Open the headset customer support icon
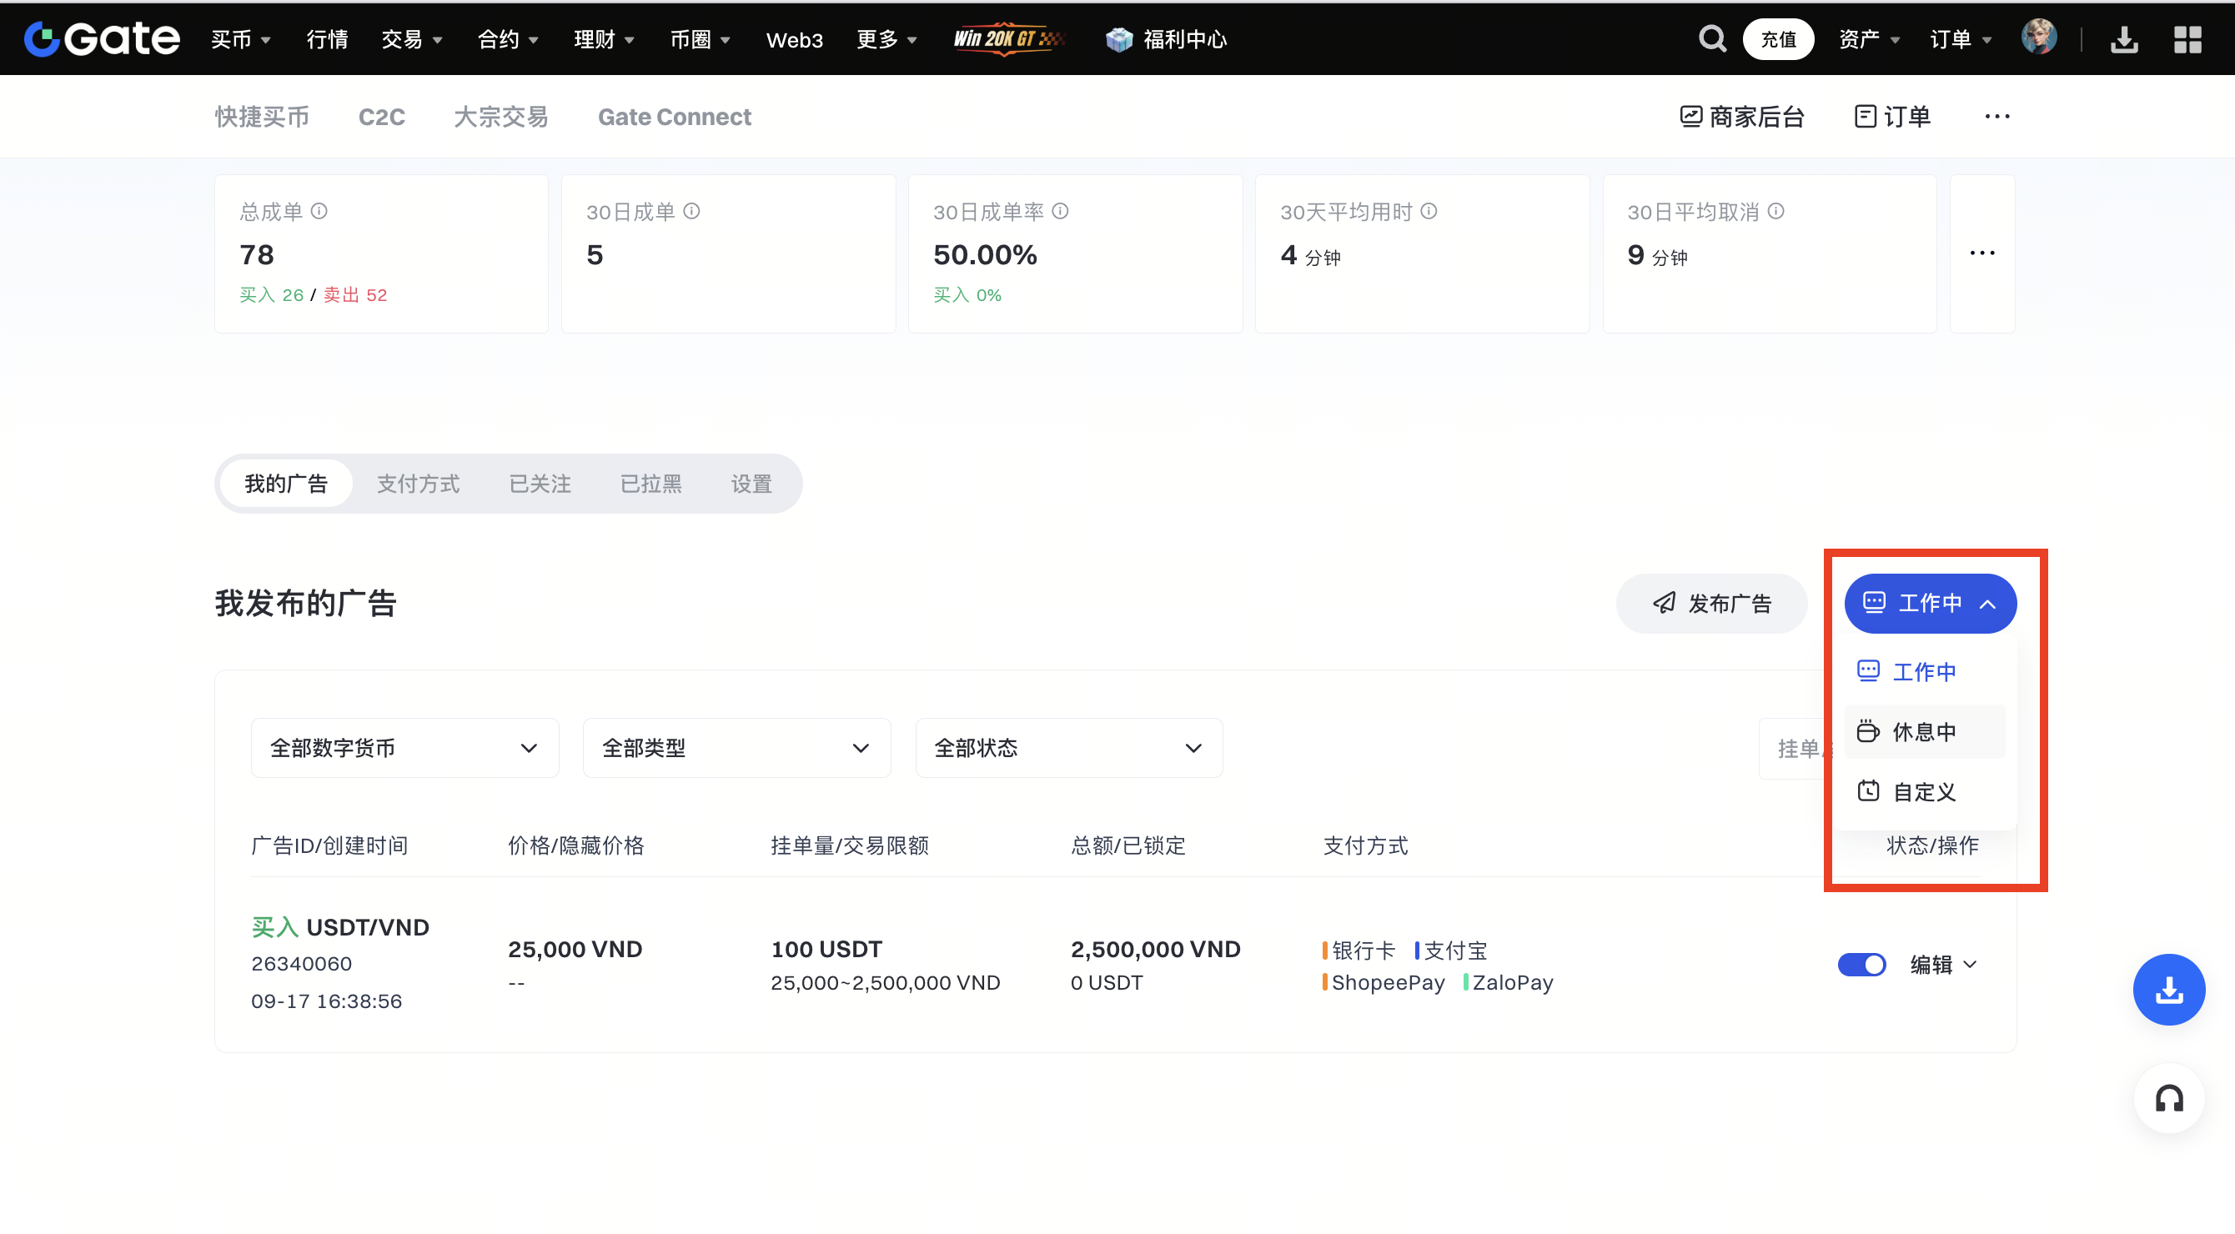The width and height of the screenshot is (2235, 1234). [2168, 1099]
